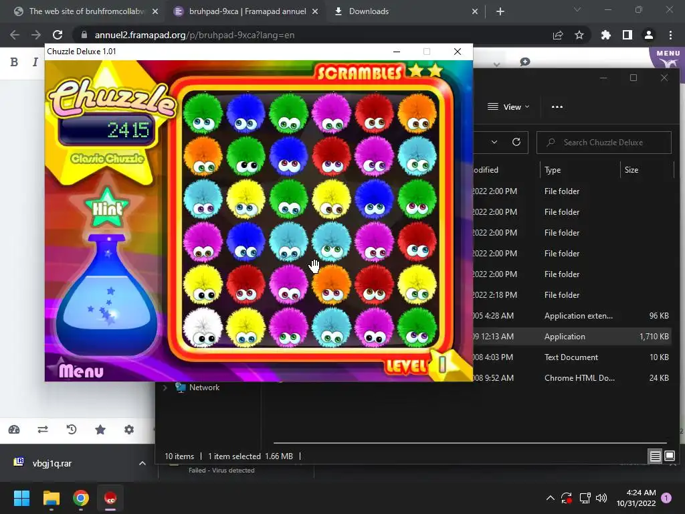Toggle the Chrome side panel icon
Image resolution: width=685 pixels, height=514 pixels.
tap(627, 35)
